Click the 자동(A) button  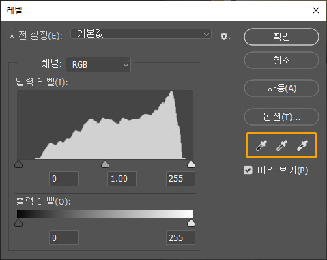tap(281, 88)
